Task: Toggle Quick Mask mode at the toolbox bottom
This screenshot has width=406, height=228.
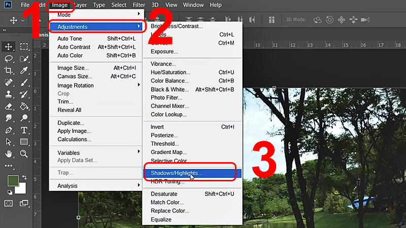Action: (9, 203)
